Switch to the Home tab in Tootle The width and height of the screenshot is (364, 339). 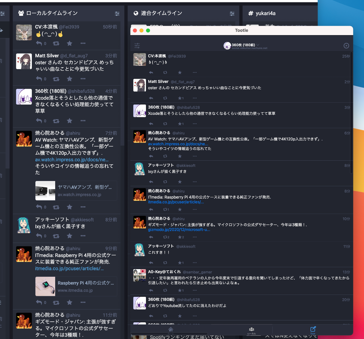click(170, 330)
